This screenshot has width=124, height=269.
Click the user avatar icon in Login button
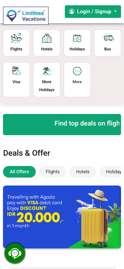pos(72,12)
